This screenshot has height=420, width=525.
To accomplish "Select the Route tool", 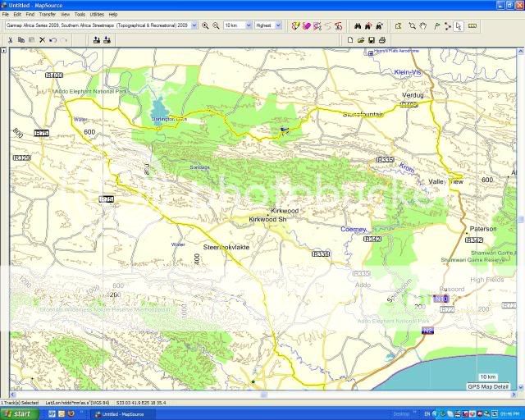I will coord(448,25).
